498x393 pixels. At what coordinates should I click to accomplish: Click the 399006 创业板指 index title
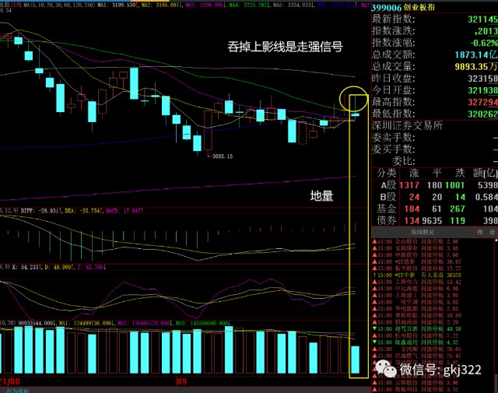pos(403,7)
